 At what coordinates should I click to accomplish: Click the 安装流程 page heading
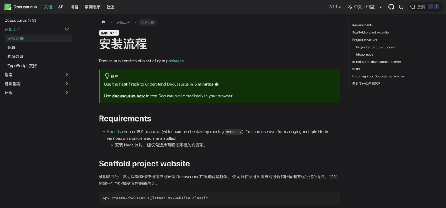(123, 44)
